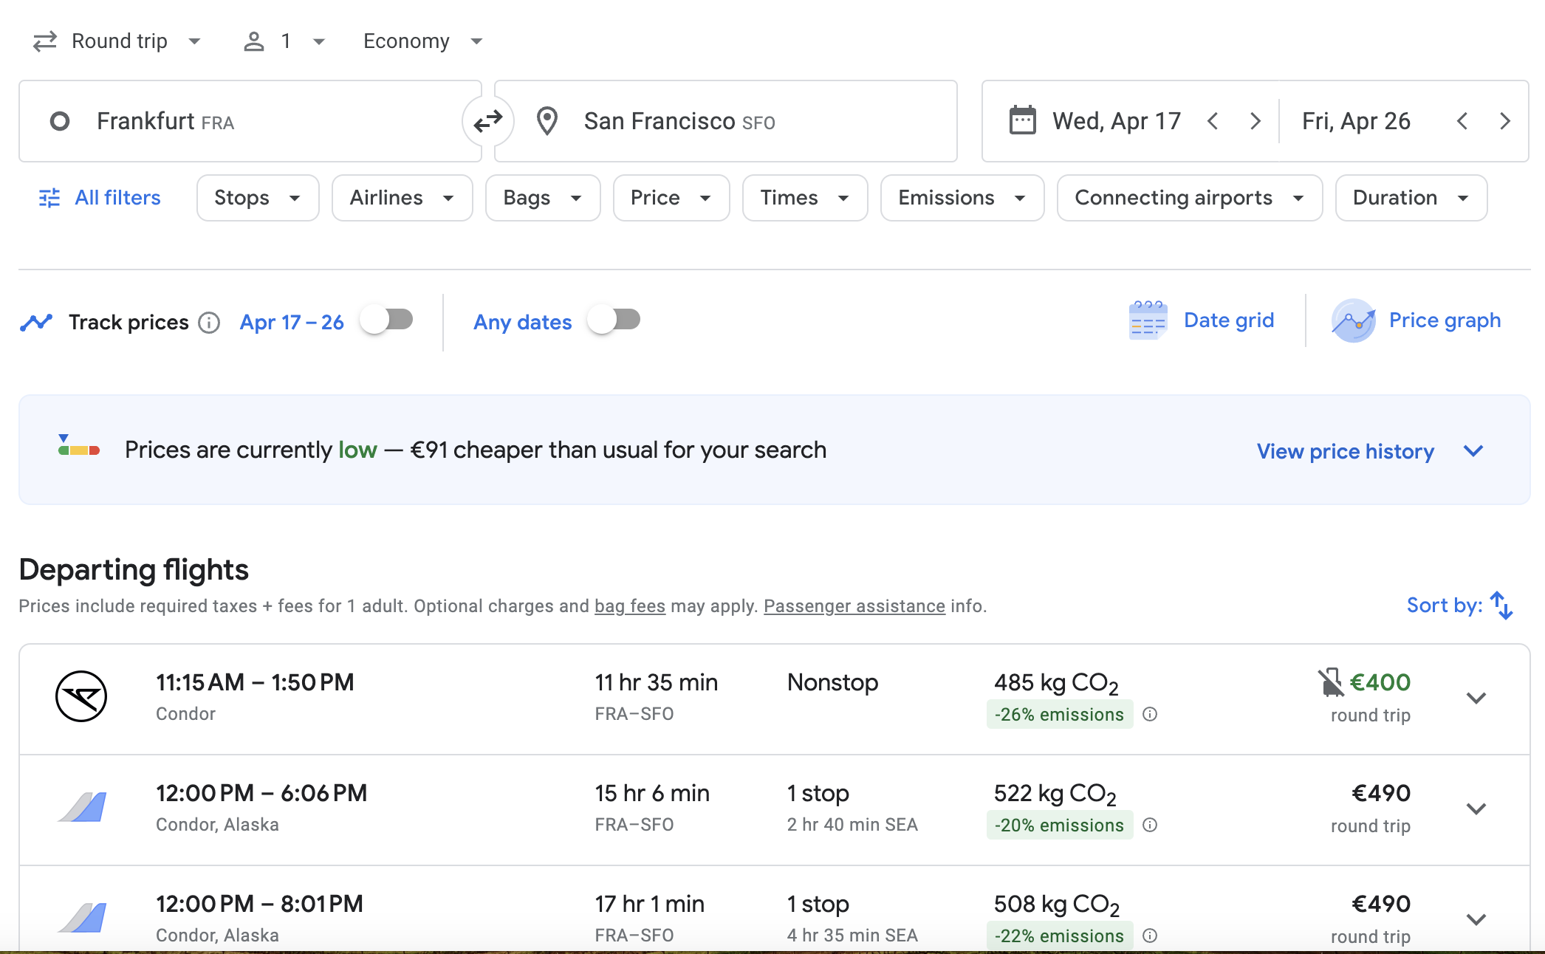
Task: Click the -22% emissions badge
Action: pos(1060,936)
